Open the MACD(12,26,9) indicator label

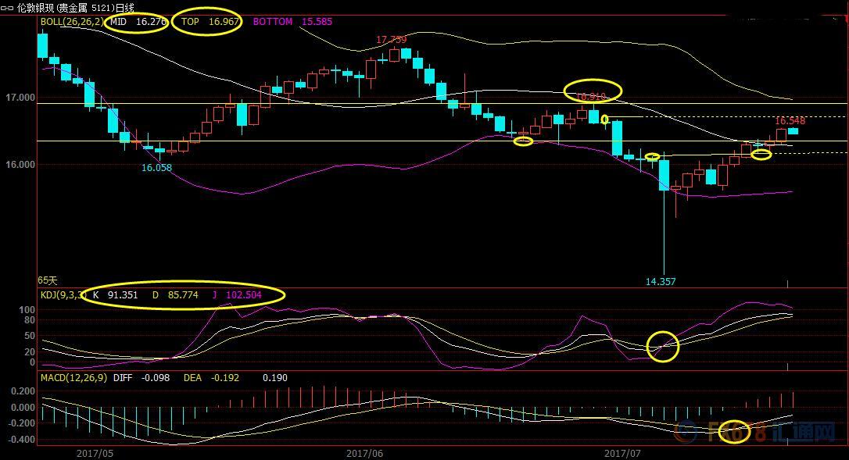click(73, 378)
